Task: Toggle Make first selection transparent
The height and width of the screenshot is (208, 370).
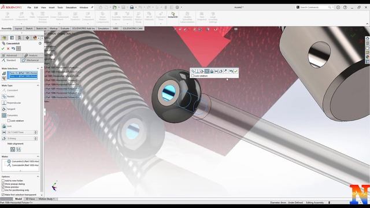Action: 3,195
